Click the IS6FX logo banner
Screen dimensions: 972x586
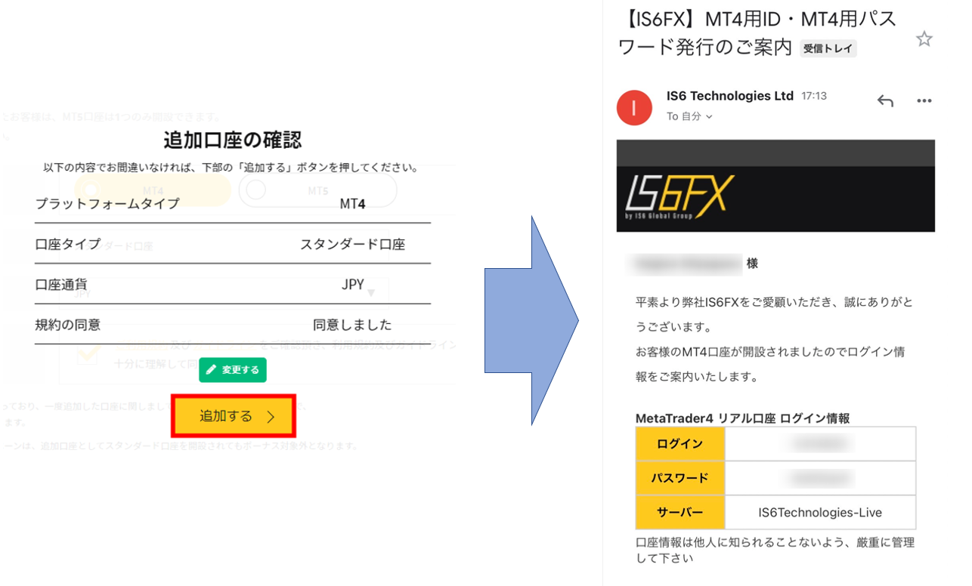tap(775, 186)
